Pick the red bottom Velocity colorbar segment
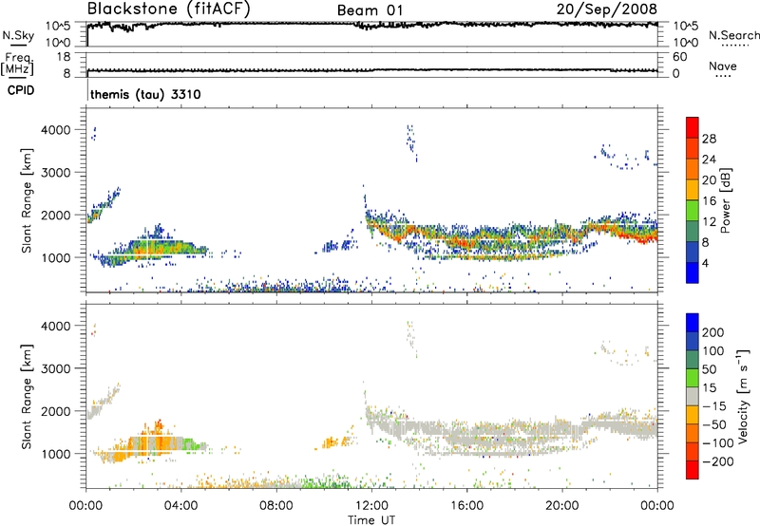Image resolution: width=760 pixels, height=526 pixels. (x=693, y=470)
